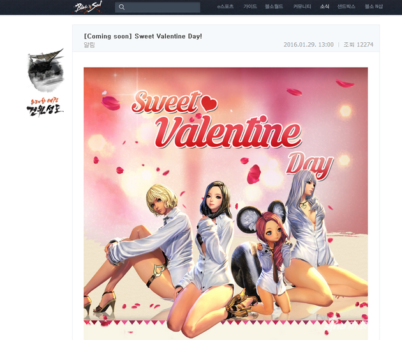402x340 pixels.
Task: Click the Sweet Valentine Day promotional image
Action: pyautogui.click(x=226, y=204)
